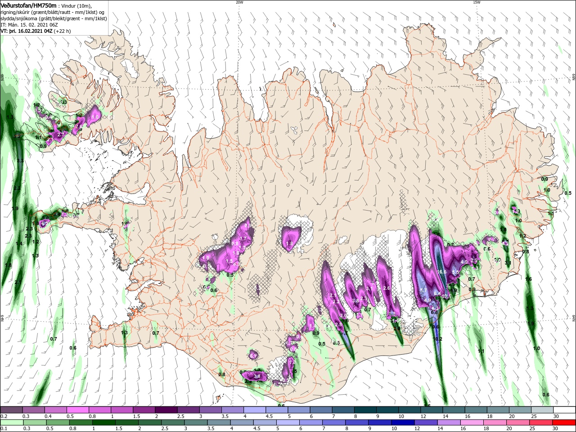Select the pale lavender 4.5–5 snow scale swatch
The width and height of the screenshot is (576, 432).
pyautogui.click(x=276, y=410)
